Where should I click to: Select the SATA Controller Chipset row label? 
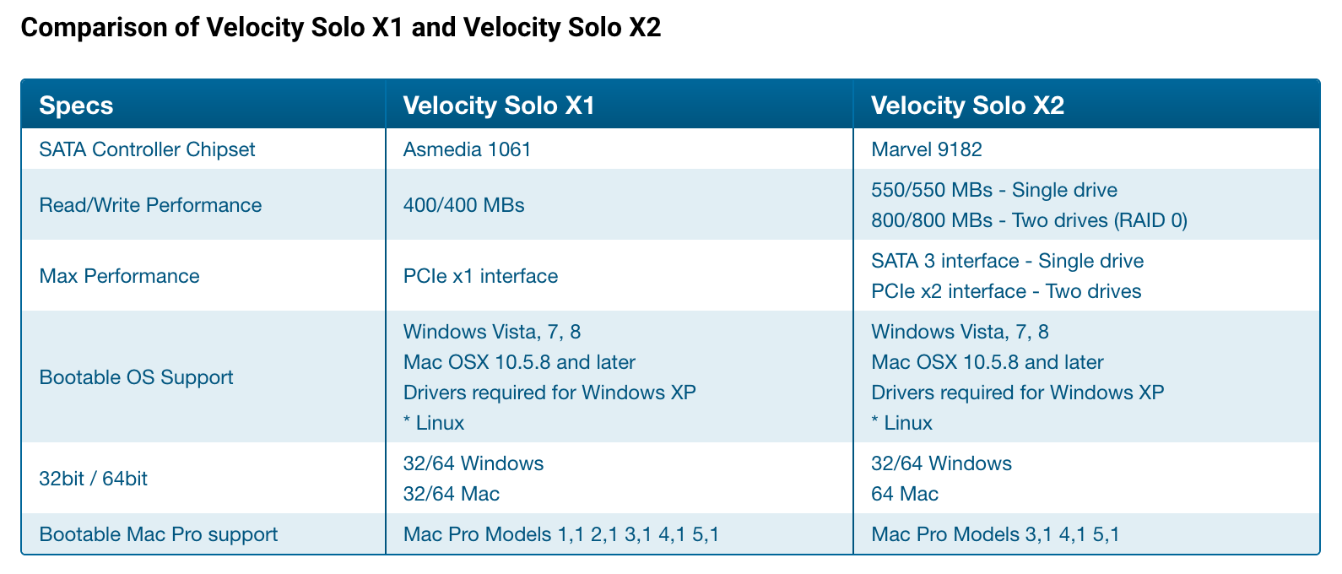click(x=147, y=149)
